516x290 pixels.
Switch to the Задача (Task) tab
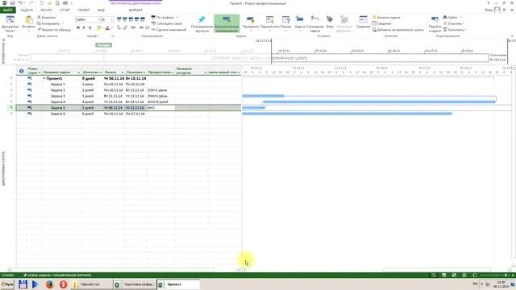tap(27, 10)
